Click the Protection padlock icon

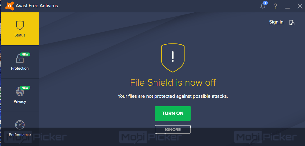pos(20,59)
